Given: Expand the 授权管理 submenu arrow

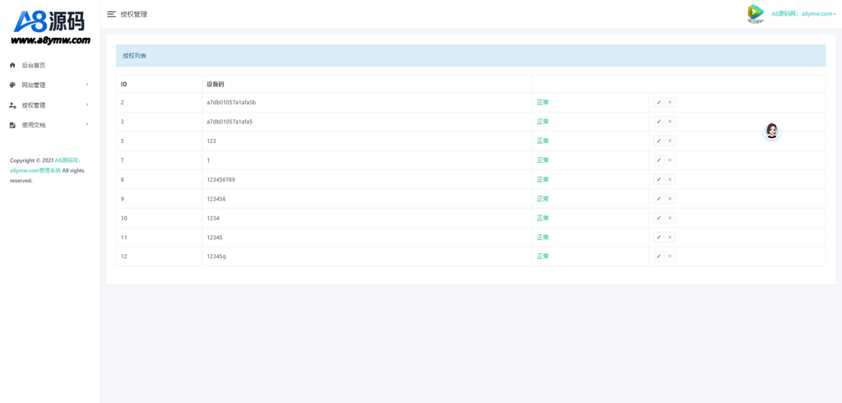Looking at the screenshot, I should click(x=87, y=104).
